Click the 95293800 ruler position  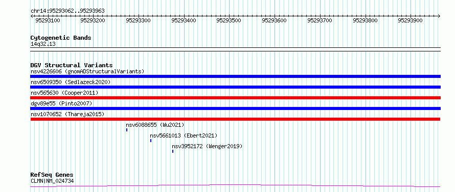click(x=365, y=20)
